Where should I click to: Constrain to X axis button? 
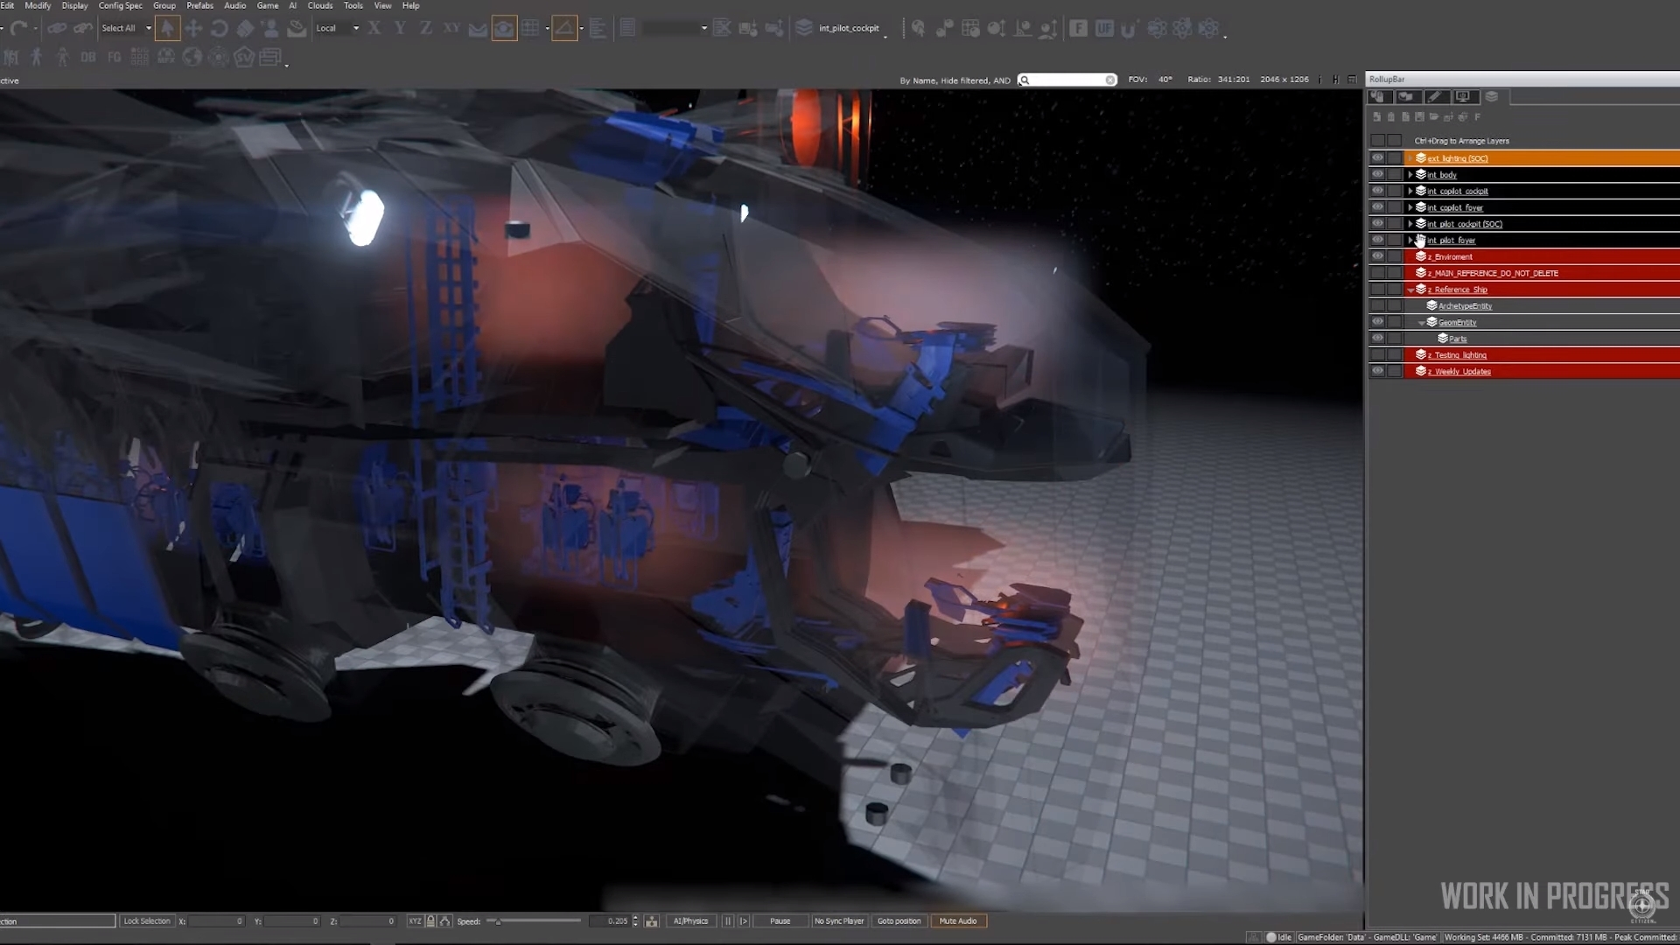click(x=374, y=28)
